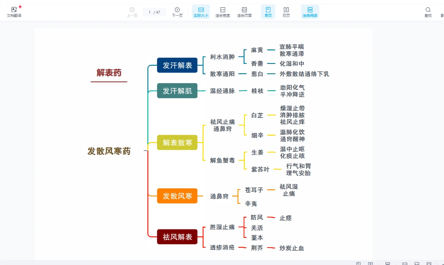This screenshot has height=265, width=444.
Task: Click the continuous-reading icon in the status bar
Action: (x=388, y=263)
